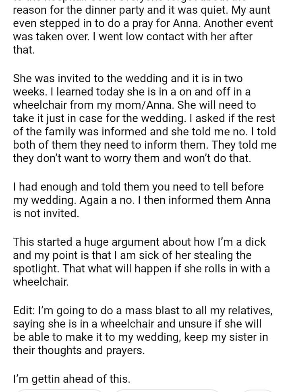Click the paragraph beginning "I had enough"

141,200
